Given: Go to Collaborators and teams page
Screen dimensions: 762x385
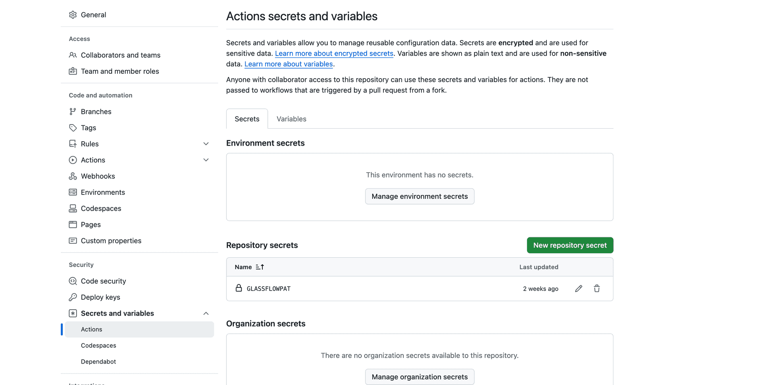Looking at the screenshot, I should pyautogui.click(x=120, y=55).
